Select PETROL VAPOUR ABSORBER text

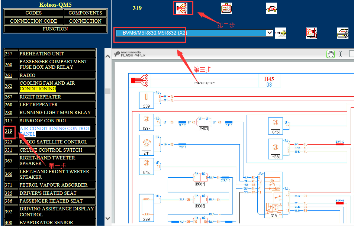point(53,185)
